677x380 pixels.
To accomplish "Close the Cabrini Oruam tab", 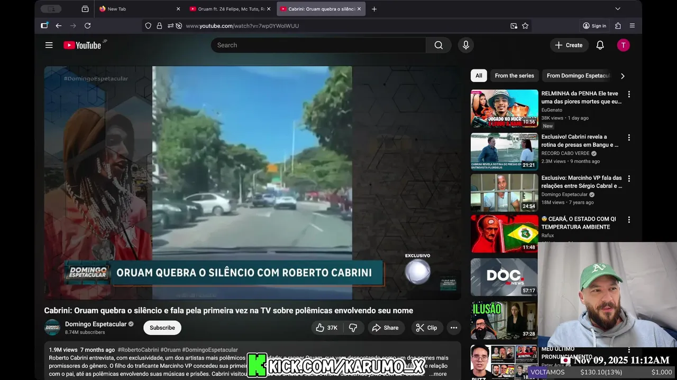I will click(x=360, y=9).
